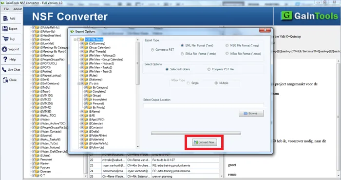Click Export in the left sidebar

[x=13, y=29]
